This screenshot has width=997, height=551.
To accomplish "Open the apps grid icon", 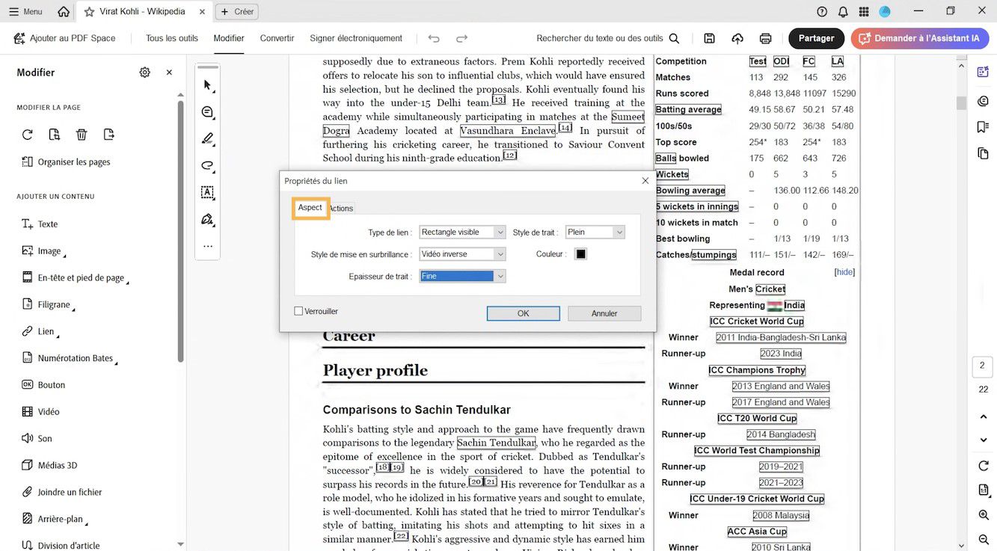I will (864, 12).
